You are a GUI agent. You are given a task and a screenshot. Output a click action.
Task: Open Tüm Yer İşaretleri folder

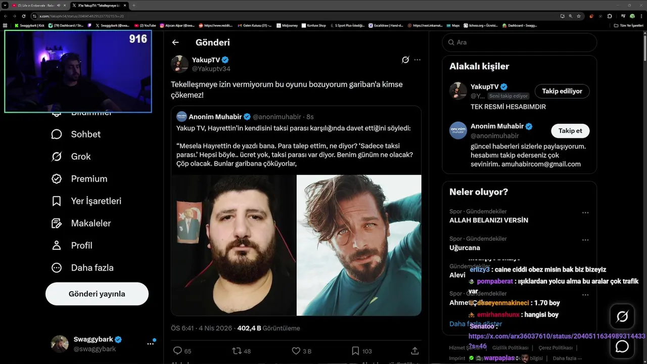[629, 25]
